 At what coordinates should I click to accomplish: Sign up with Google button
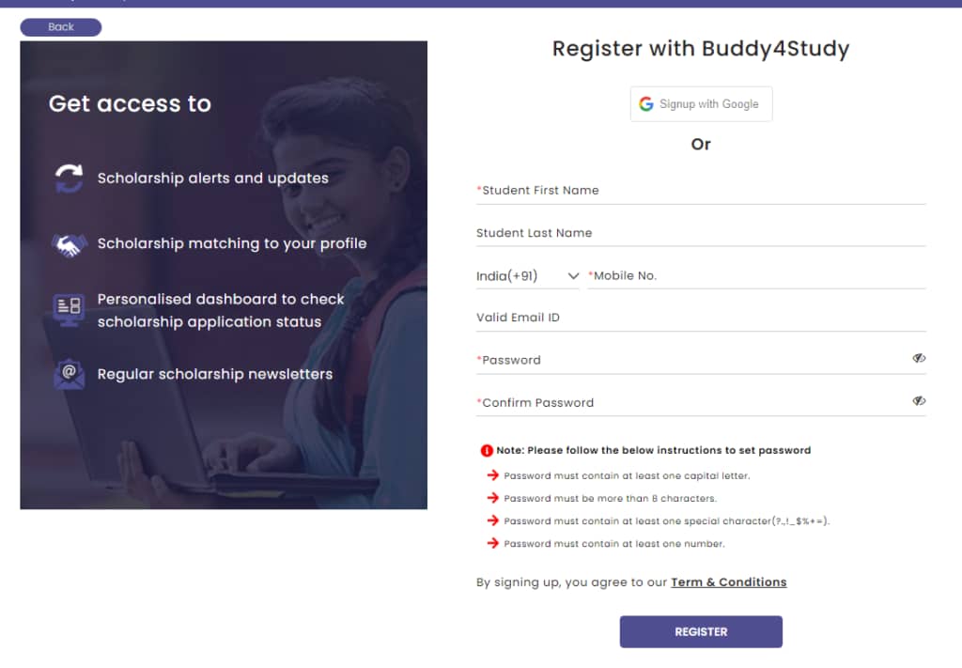(701, 104)
